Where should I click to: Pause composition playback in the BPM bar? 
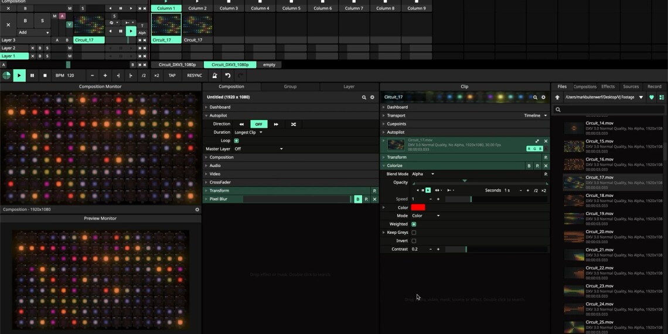(32, 76)
